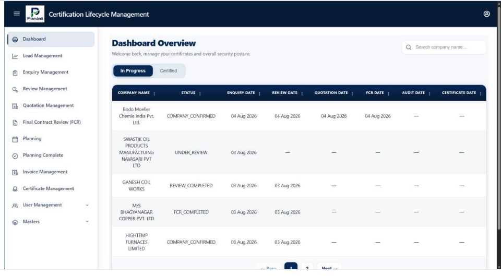Image resolution: width=501 pixels, height=276 pixels.
Task: Click HIGHTEMP FURNACES' COMPANY_CONFIRMED status
Action: (x=191, y=242)
